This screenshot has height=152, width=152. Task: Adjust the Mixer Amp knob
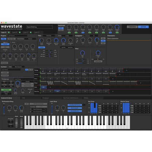point(83,53)
